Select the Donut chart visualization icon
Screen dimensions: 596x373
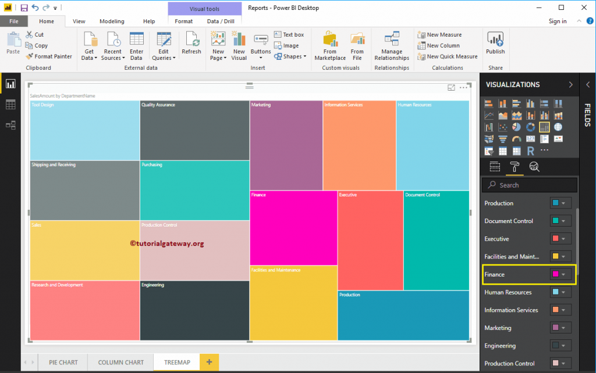530,127
